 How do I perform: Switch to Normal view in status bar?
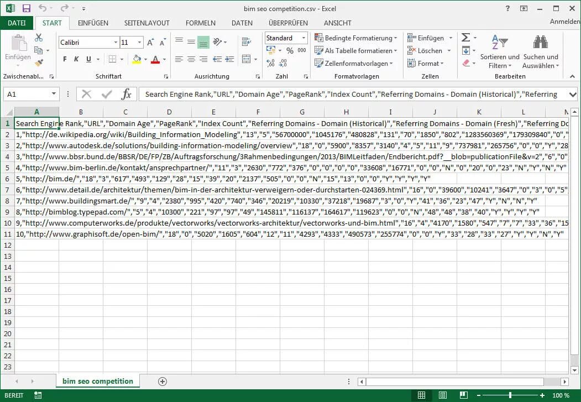(x=422, y=395)
